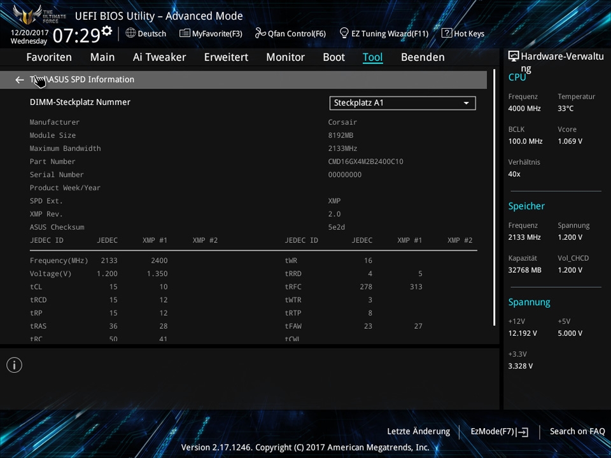The height and width of the screenshot is (458, 611).
Task: Open Qfan Control fan icon
Action: [x=260, y=33]
